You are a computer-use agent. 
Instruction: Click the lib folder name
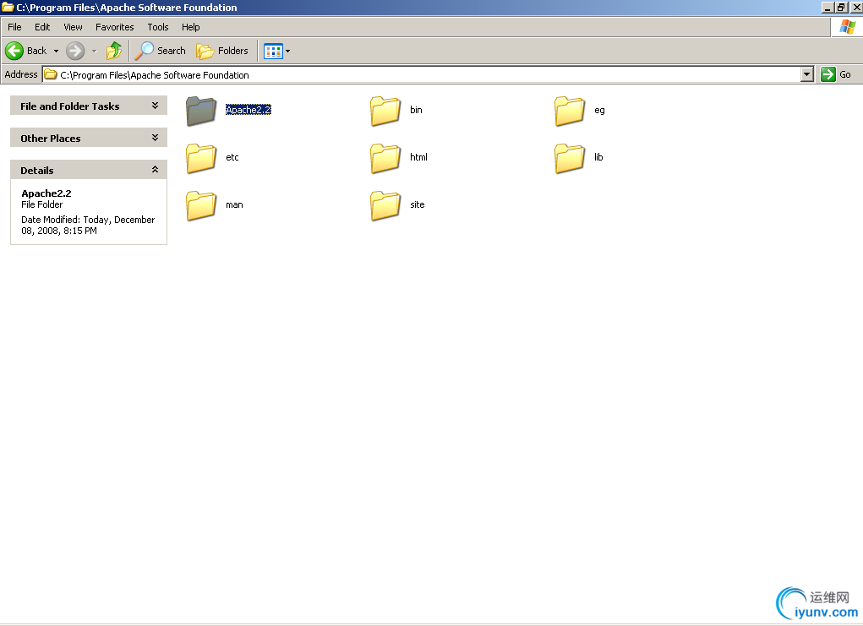coord(598,157)
